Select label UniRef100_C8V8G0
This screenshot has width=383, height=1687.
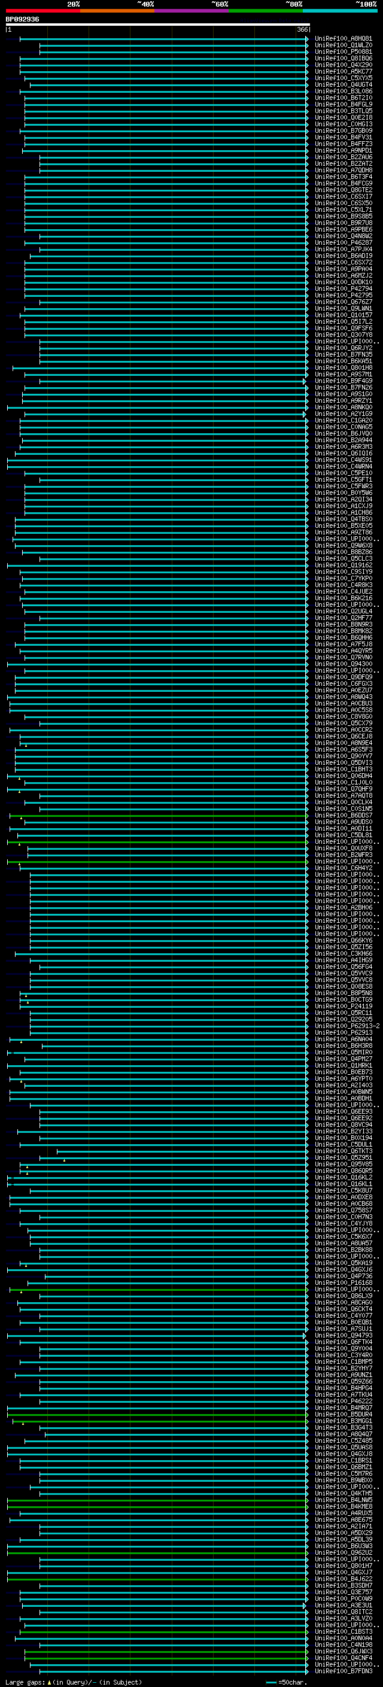click(344, 716)
